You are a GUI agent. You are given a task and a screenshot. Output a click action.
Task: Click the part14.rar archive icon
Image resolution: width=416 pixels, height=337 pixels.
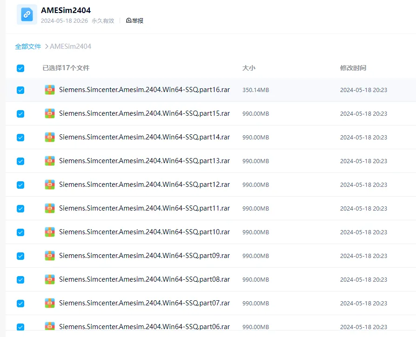50,137
